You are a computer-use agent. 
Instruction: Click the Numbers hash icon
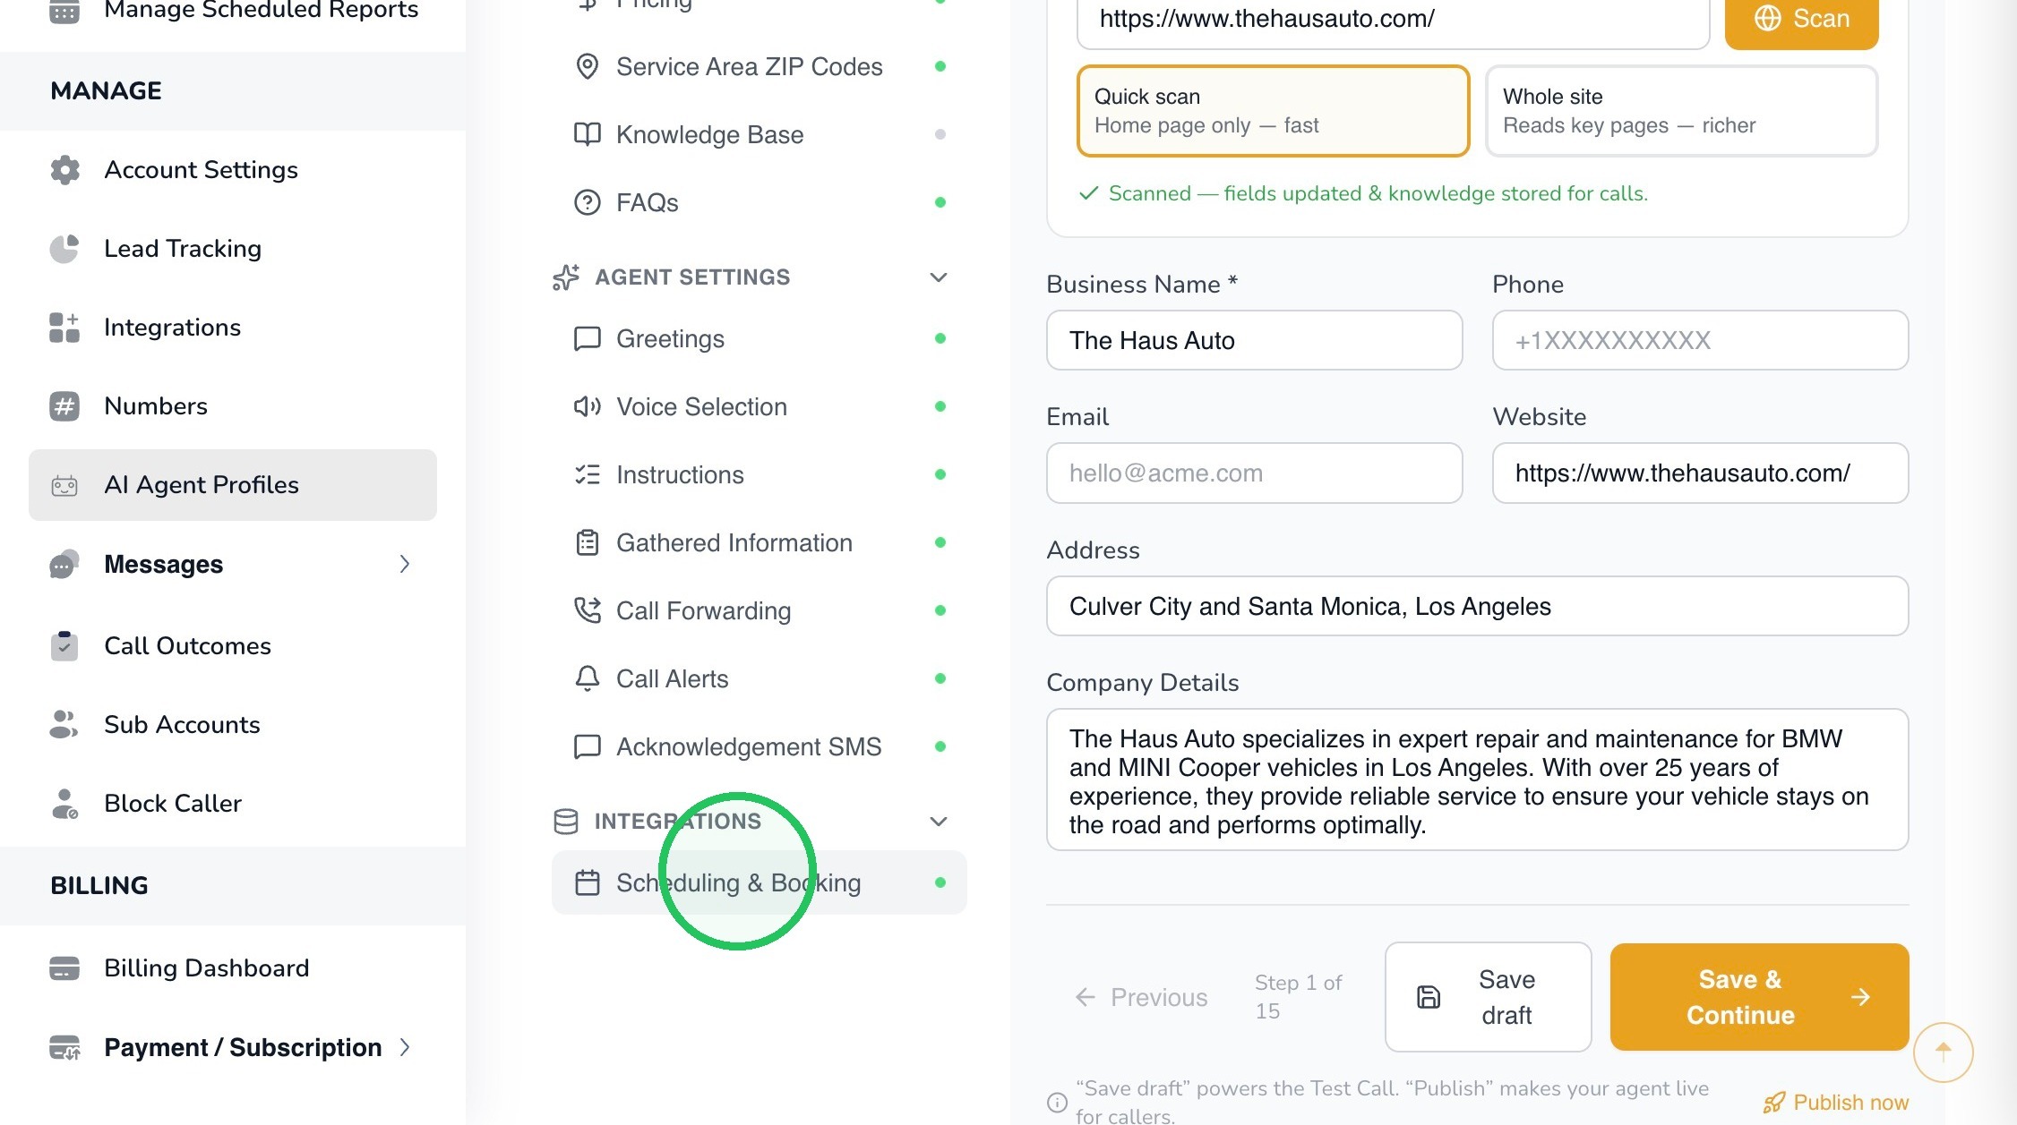[64, 406]
